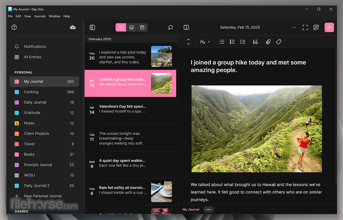Open the Travel journal
Viewport: 343px width, 220px height.
point(44,144)
